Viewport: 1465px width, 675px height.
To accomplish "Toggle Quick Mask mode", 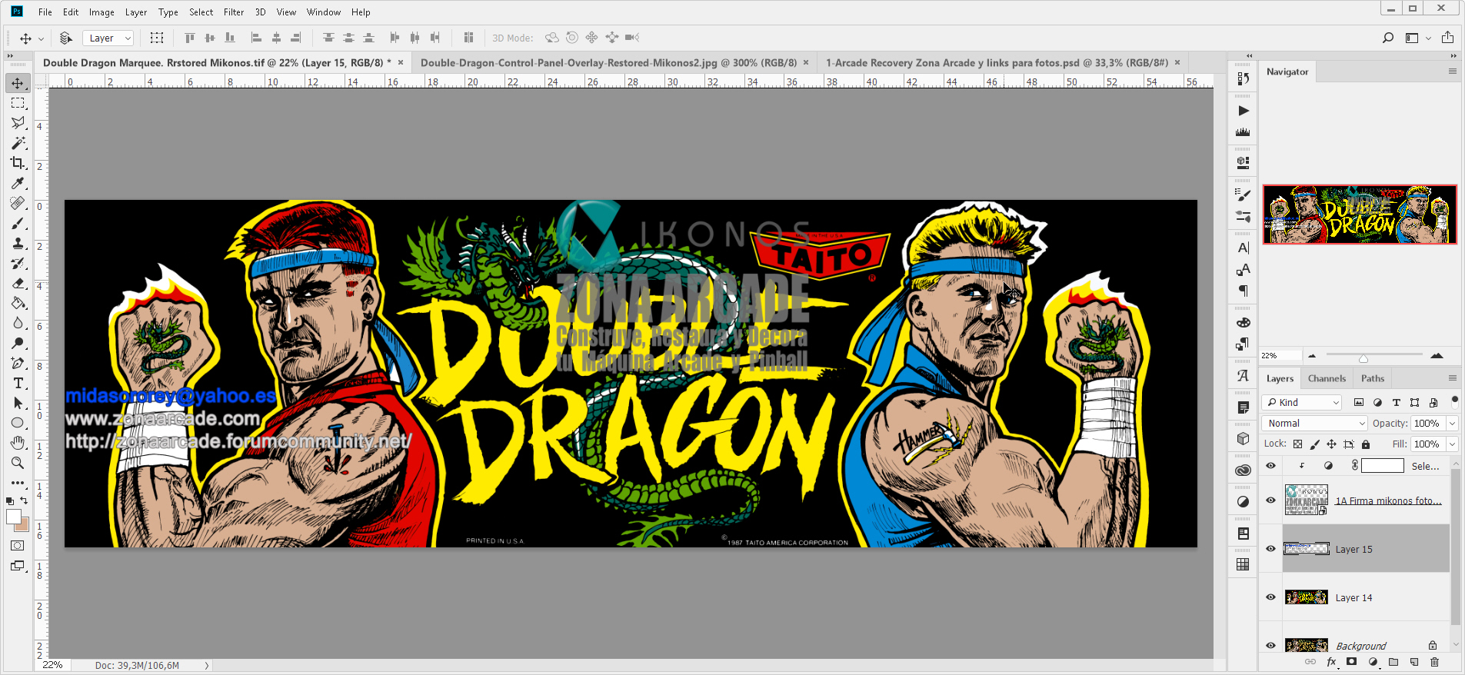I will pyautogui.click(x=18, y=546).
